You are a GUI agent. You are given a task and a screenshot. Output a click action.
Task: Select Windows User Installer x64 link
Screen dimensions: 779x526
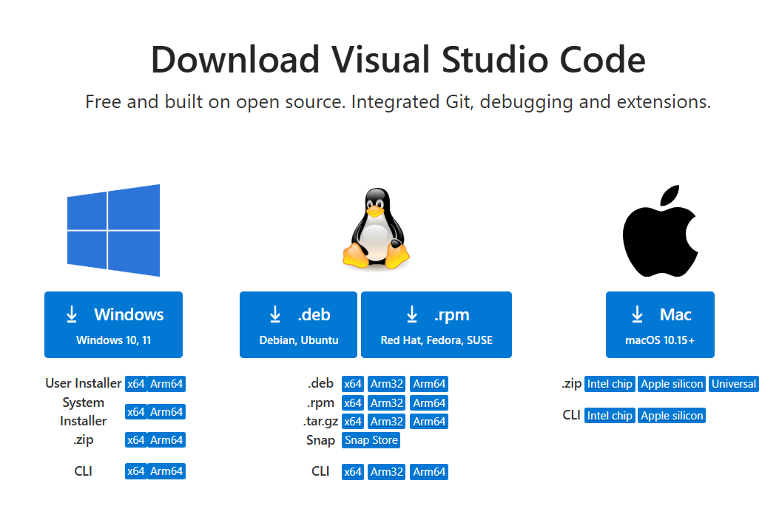click(135, 384)
